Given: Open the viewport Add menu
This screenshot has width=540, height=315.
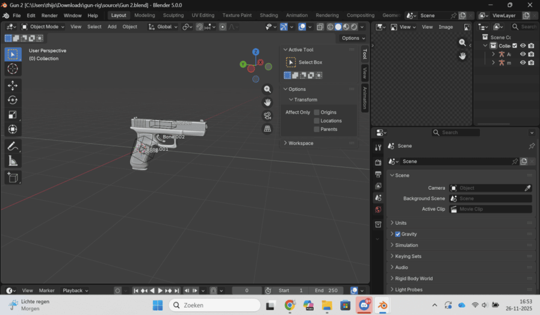Looking at the screenshot, I should (112, 27).
